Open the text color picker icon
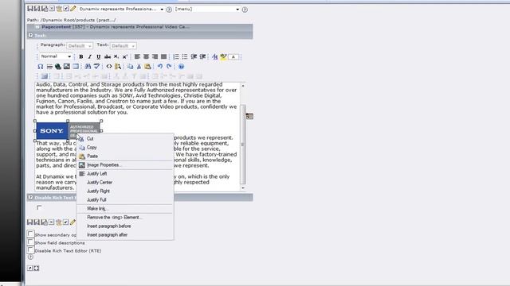This screenshot has width=510, height=286. (214, 56)
